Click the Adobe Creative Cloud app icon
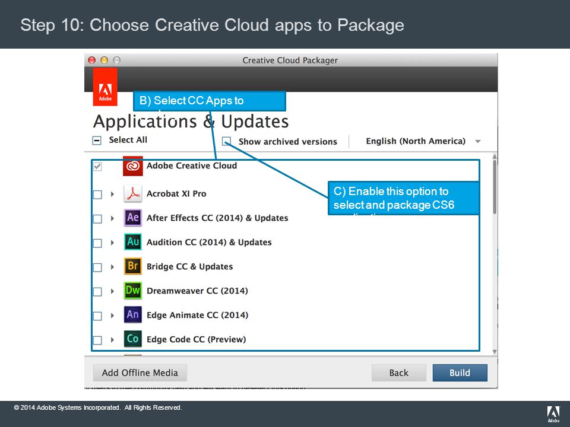570x427 pixels. coord(132,166)
